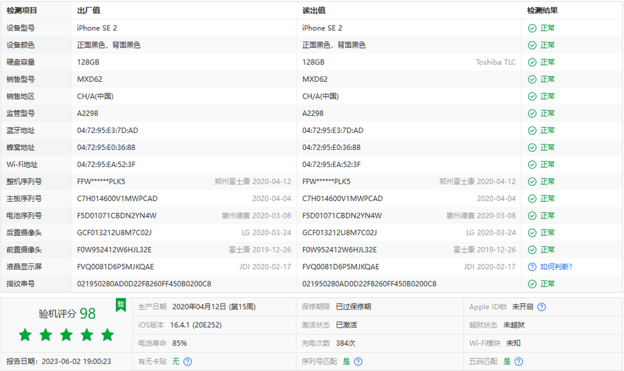Click the green check icon in 整机序列号 row

tap(532, 182)
